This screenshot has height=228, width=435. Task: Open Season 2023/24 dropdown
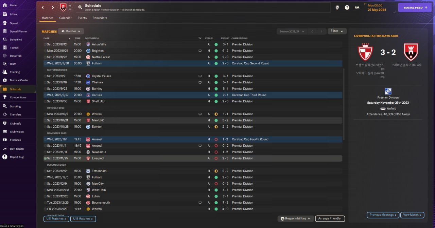pyautogui.click(x=292, y=31)
